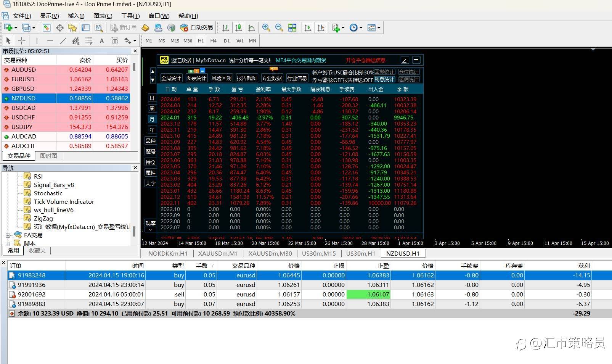
Task: Click the 风险回朔 button in stats panel
Action: click(x=221, y=78)
